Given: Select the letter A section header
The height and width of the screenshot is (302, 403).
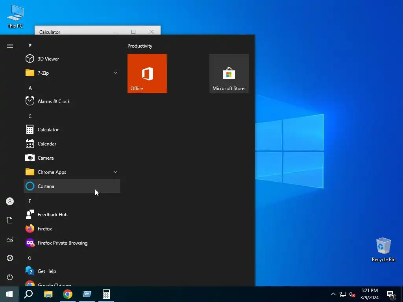Looking at the screenshot, I should pos(30,88).
